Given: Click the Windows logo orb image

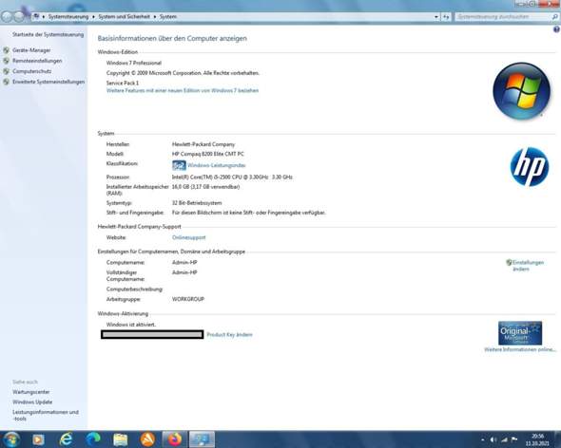Looking at the screenshot, I should [x=521, y=91].
